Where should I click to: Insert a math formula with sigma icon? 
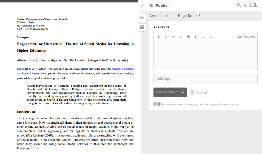(196, 37)
